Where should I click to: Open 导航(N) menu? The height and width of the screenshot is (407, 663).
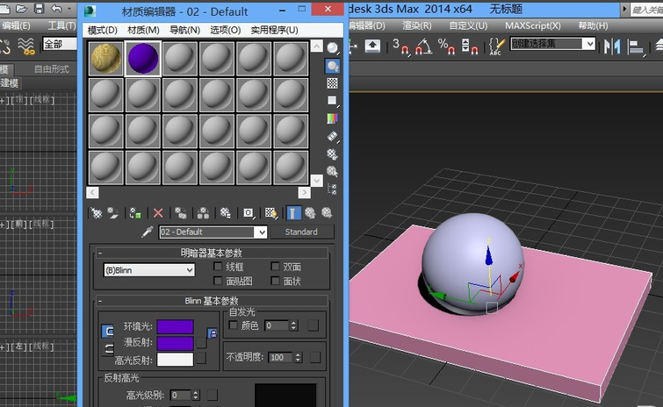click(184, 30)
